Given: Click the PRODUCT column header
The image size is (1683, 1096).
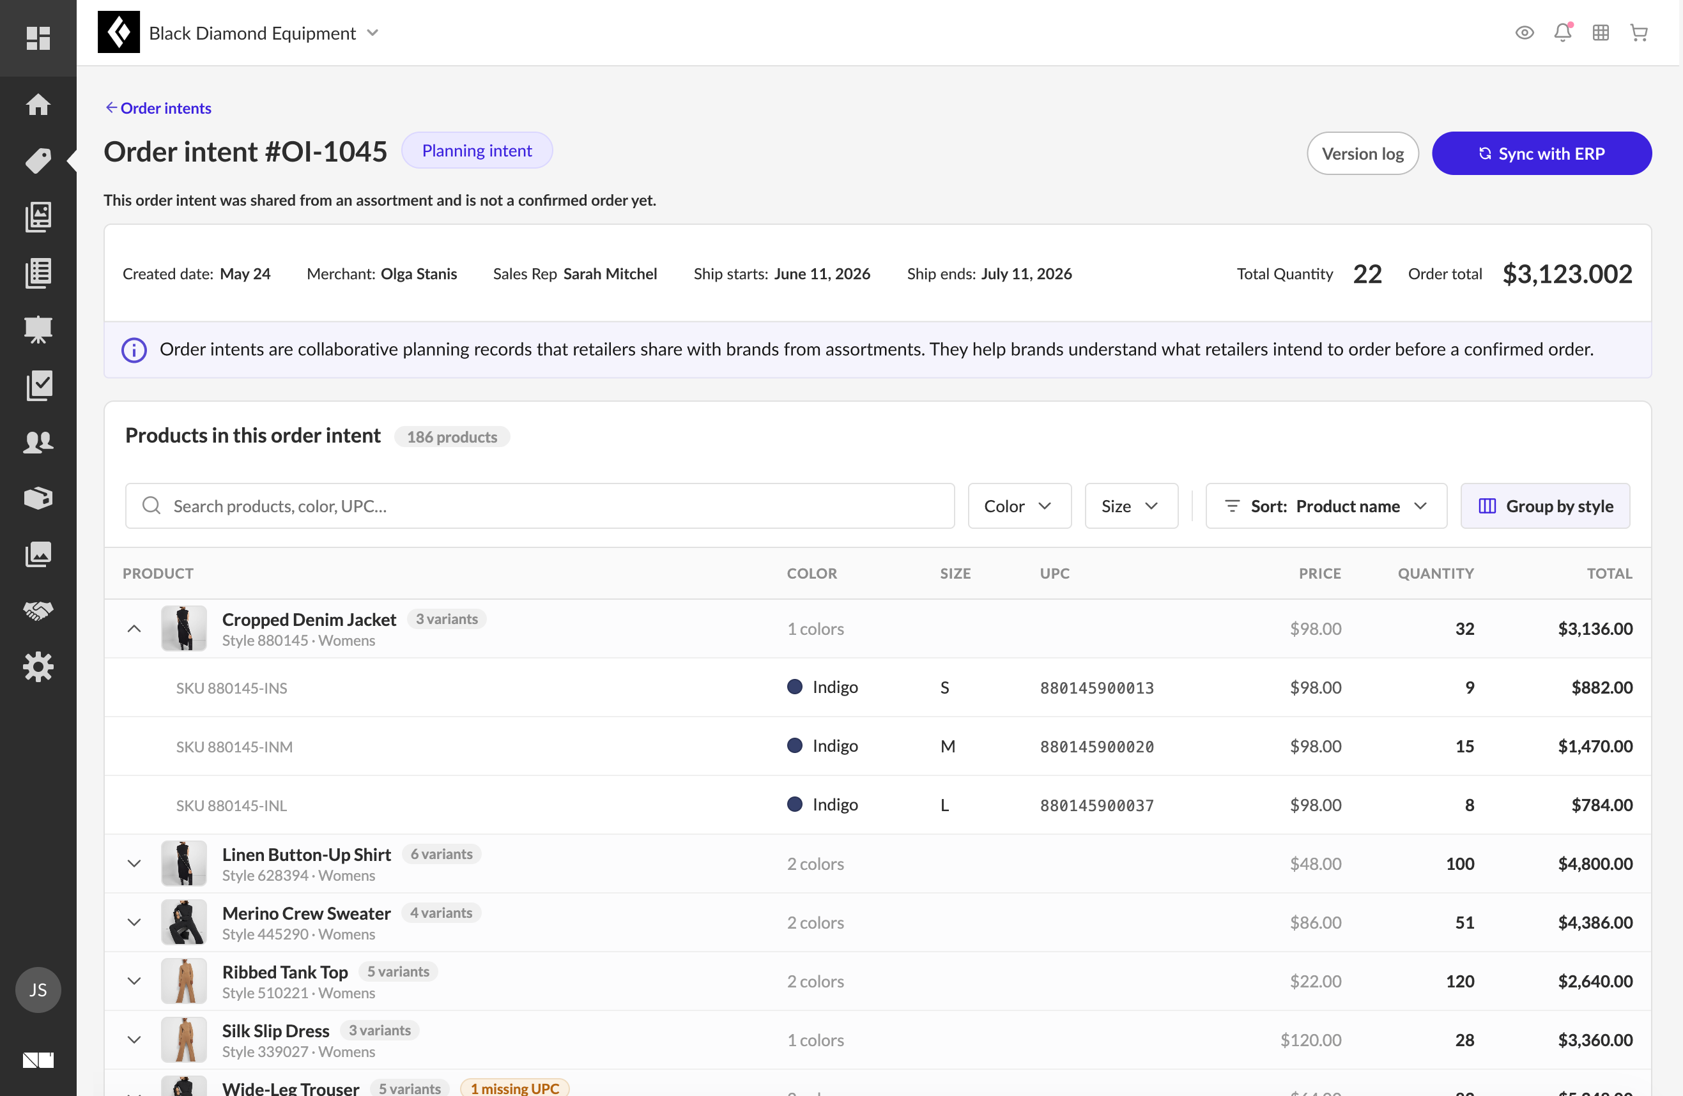Looking at the screenshot, I should coord(158,573).
